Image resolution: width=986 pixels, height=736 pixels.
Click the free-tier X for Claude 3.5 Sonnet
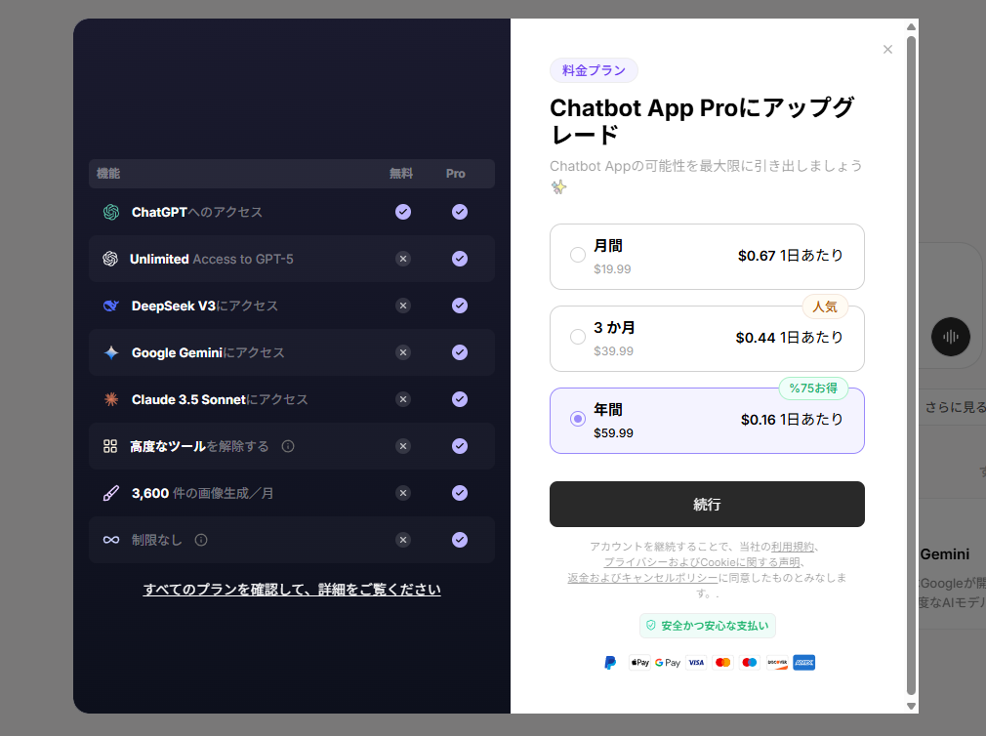coord(403,400)
